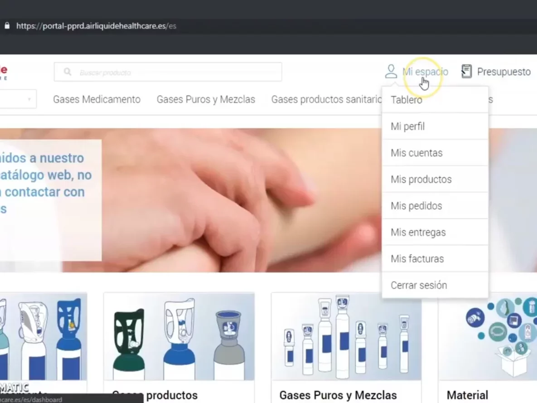Open the dropdown left of Gases Medicamento
Viewport: 537px width, 403px height.
coord(17,99)
